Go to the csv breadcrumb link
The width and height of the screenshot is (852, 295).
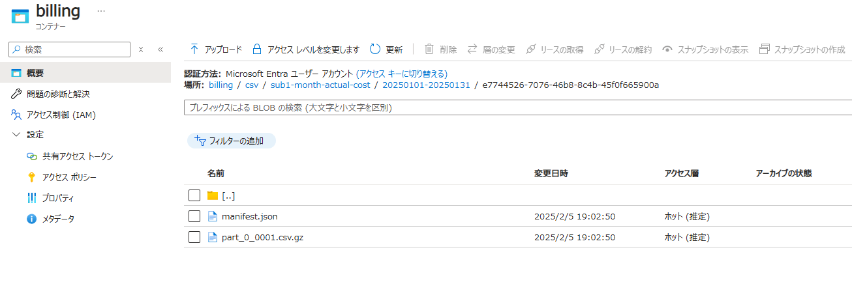click(x=251, y=85)
